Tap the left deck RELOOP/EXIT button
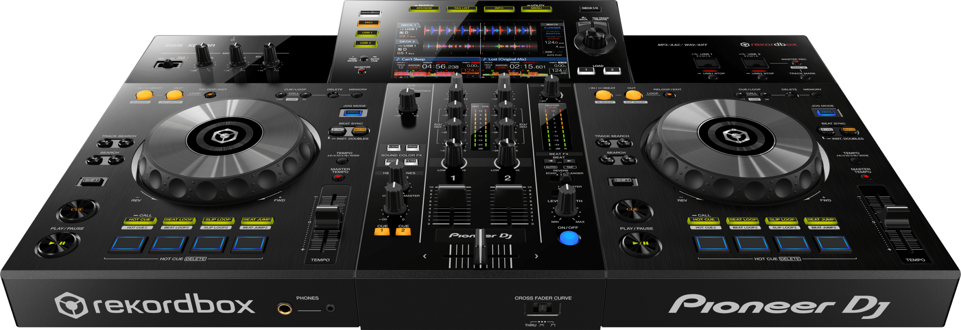This screenshot has height=330, width=961. tap(210, 95)
